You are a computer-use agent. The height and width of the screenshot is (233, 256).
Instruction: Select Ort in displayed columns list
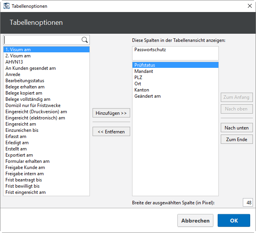click(175, 84)
